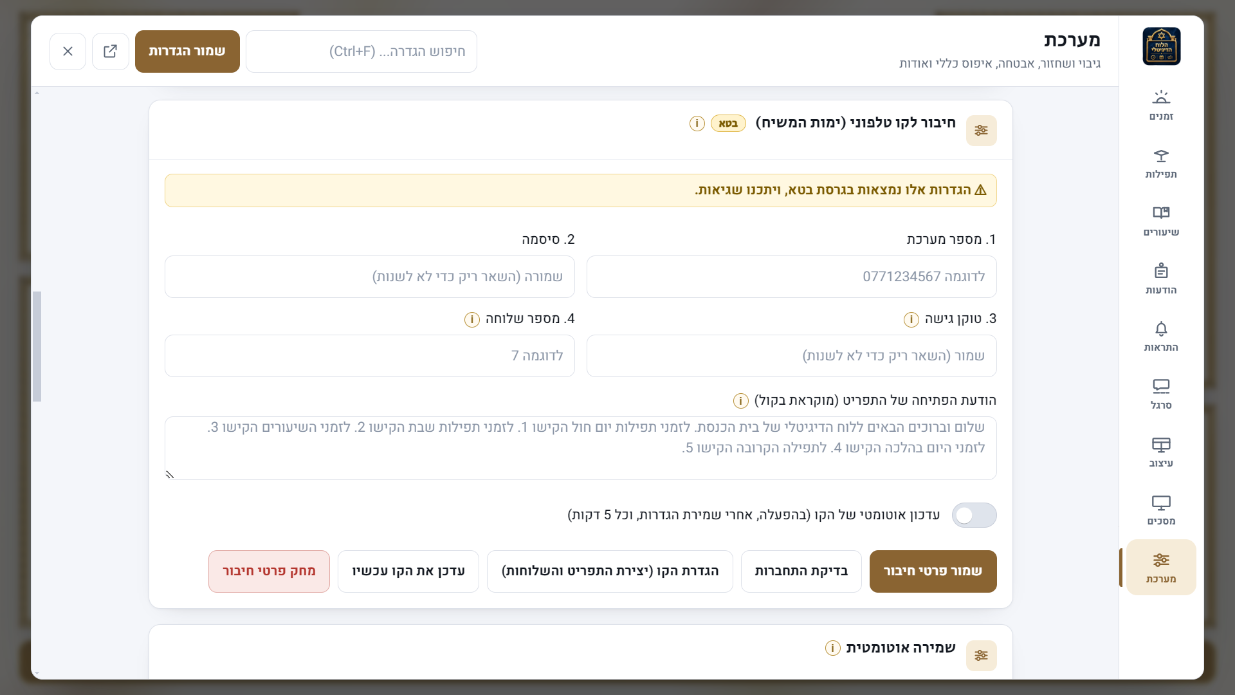
Task: Show info for מספר שלוחה field
Action: click(471, 319)
